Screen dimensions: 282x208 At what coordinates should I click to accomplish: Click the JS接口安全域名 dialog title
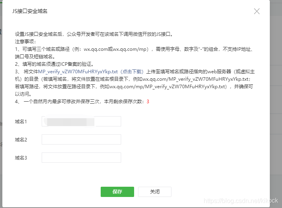[30, 11]
